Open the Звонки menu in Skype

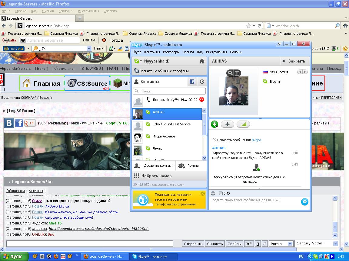(x=188, y=52)
